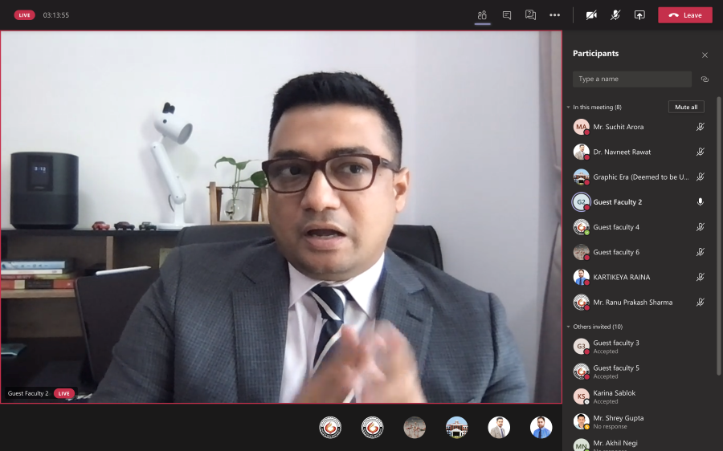723x451 pixels.
Task: Leave the meeting with Leave button
Action: (684, 15)
